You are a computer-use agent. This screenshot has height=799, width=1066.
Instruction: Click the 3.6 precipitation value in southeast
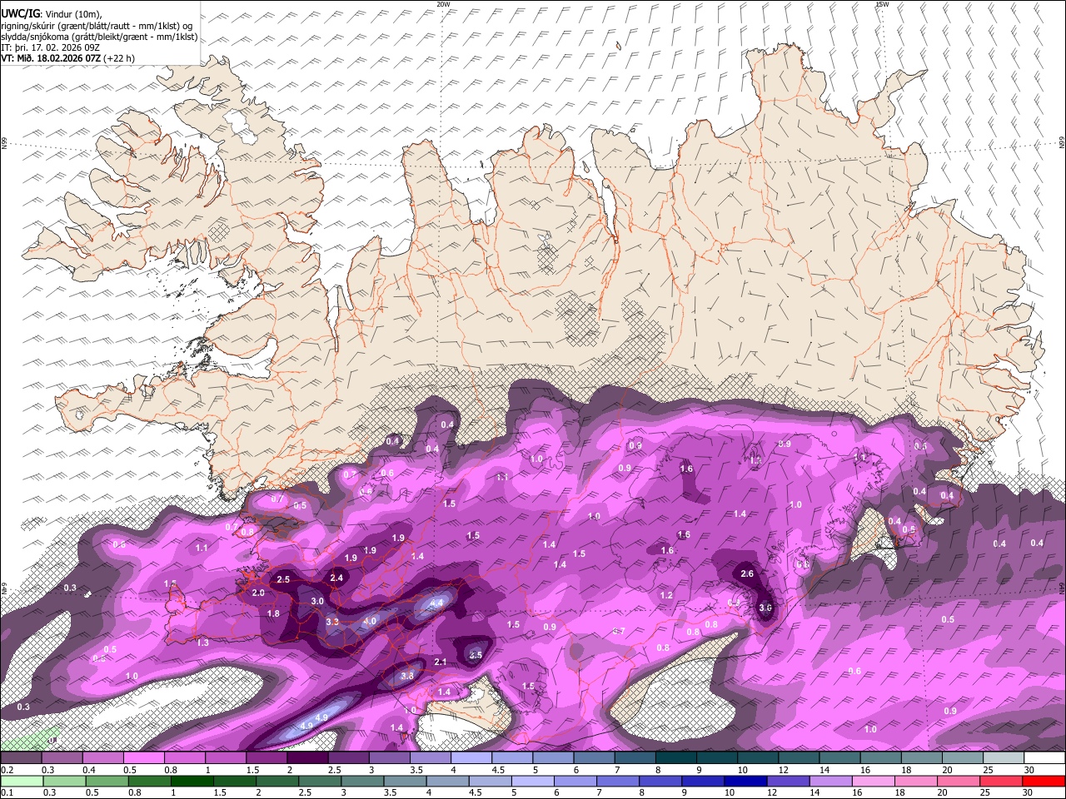[766, 608]
